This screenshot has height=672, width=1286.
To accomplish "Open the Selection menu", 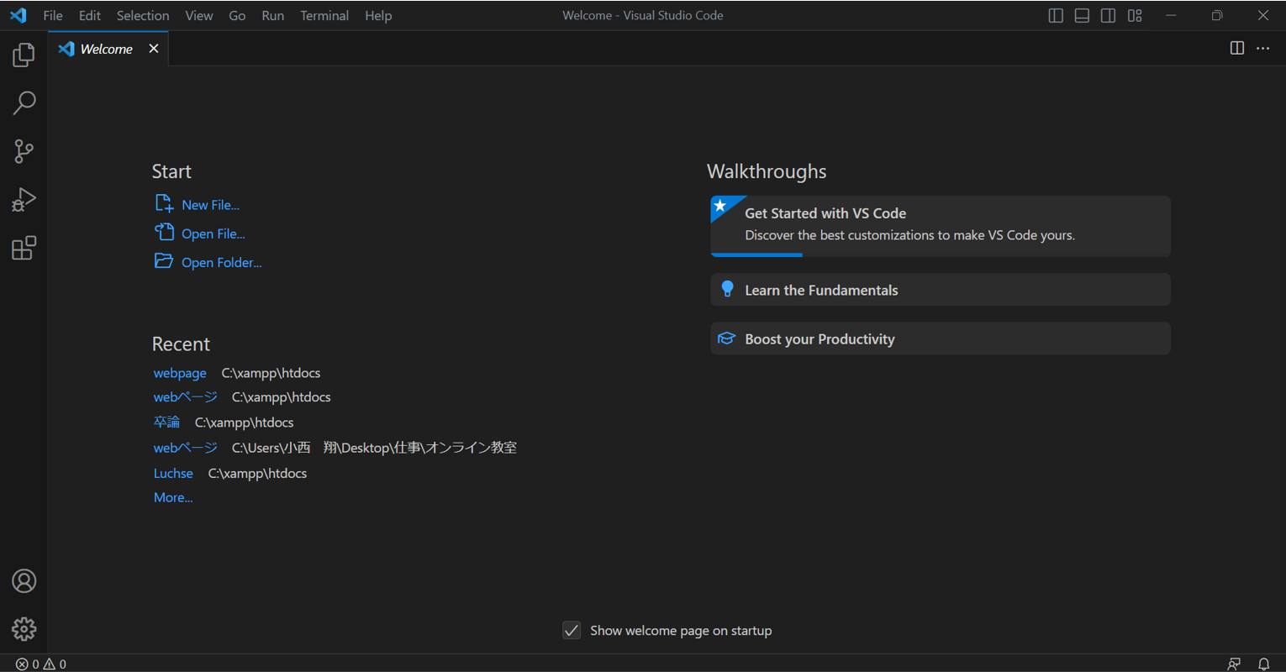I will pyautogui.click(x=143, y=15).
